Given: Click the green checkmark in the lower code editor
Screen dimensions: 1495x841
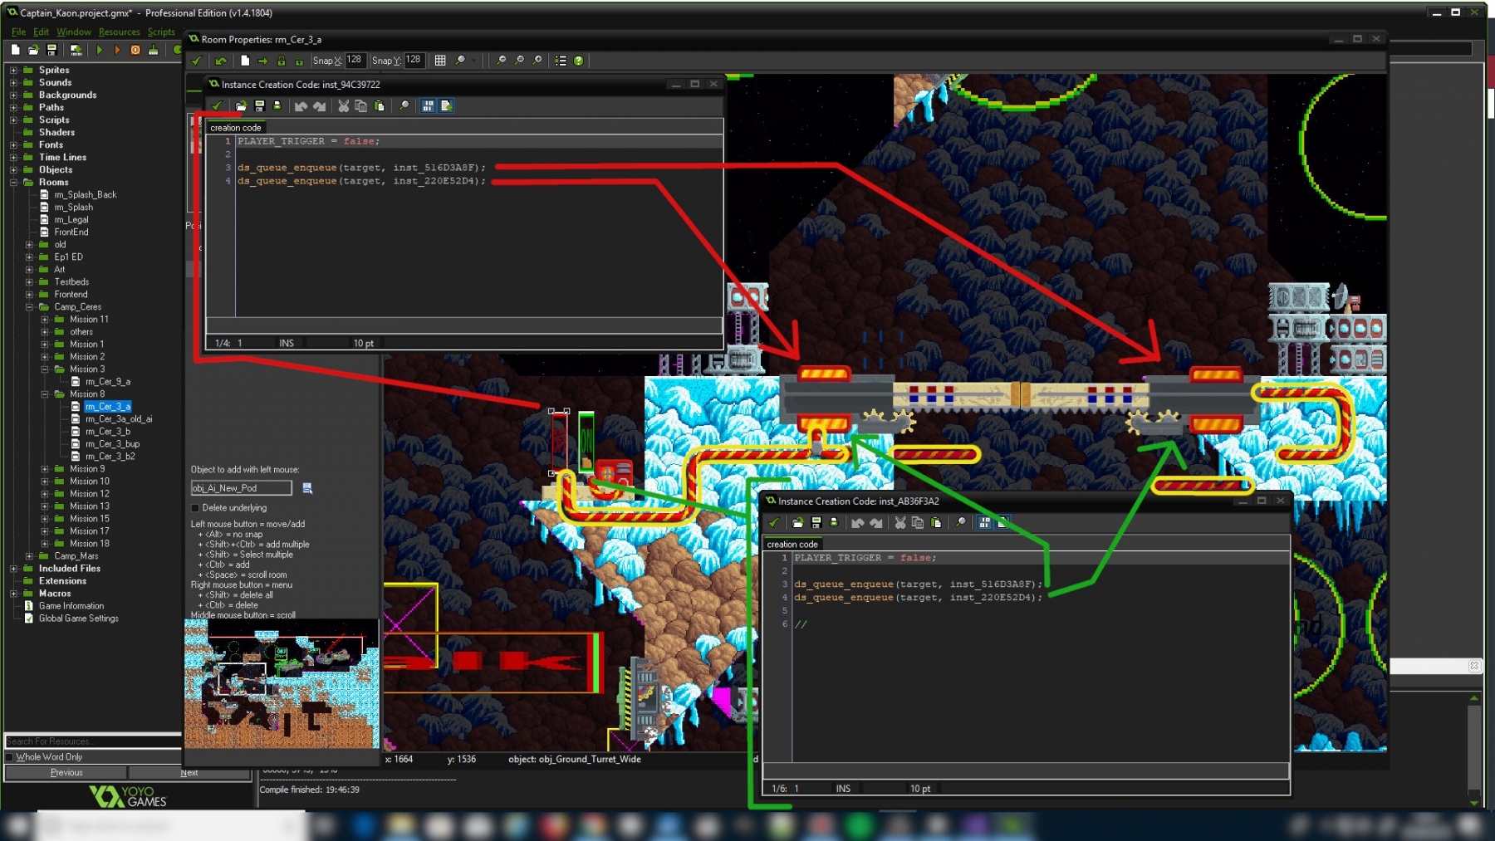Looking at the screenshot, I should point(774,523).
